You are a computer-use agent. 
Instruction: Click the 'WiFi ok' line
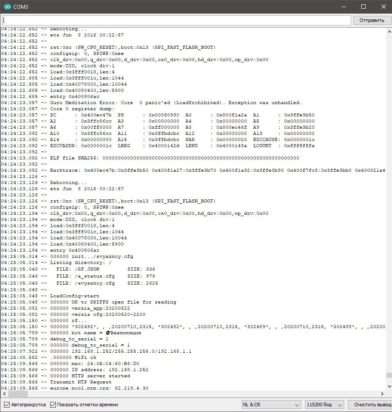(x=73, y=358)
